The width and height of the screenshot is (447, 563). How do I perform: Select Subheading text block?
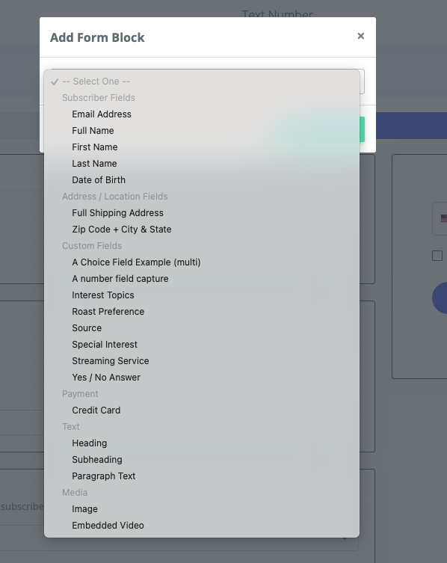click(x=202, y=460)
